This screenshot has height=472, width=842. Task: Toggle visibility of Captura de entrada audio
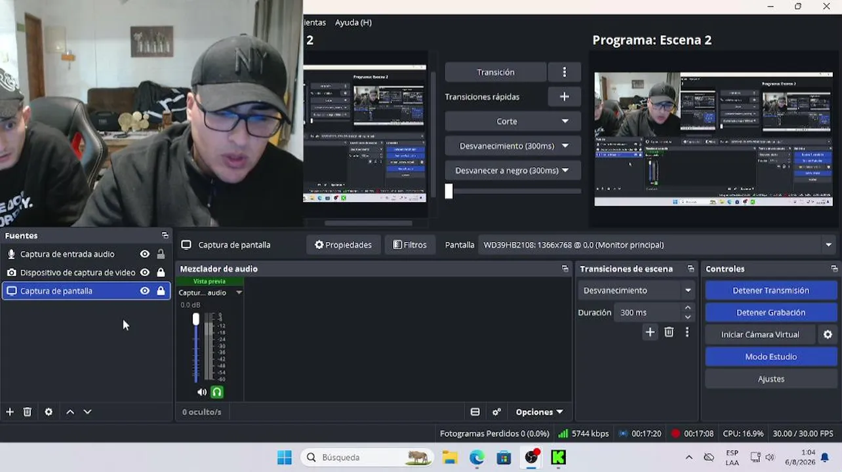[145, 254]
